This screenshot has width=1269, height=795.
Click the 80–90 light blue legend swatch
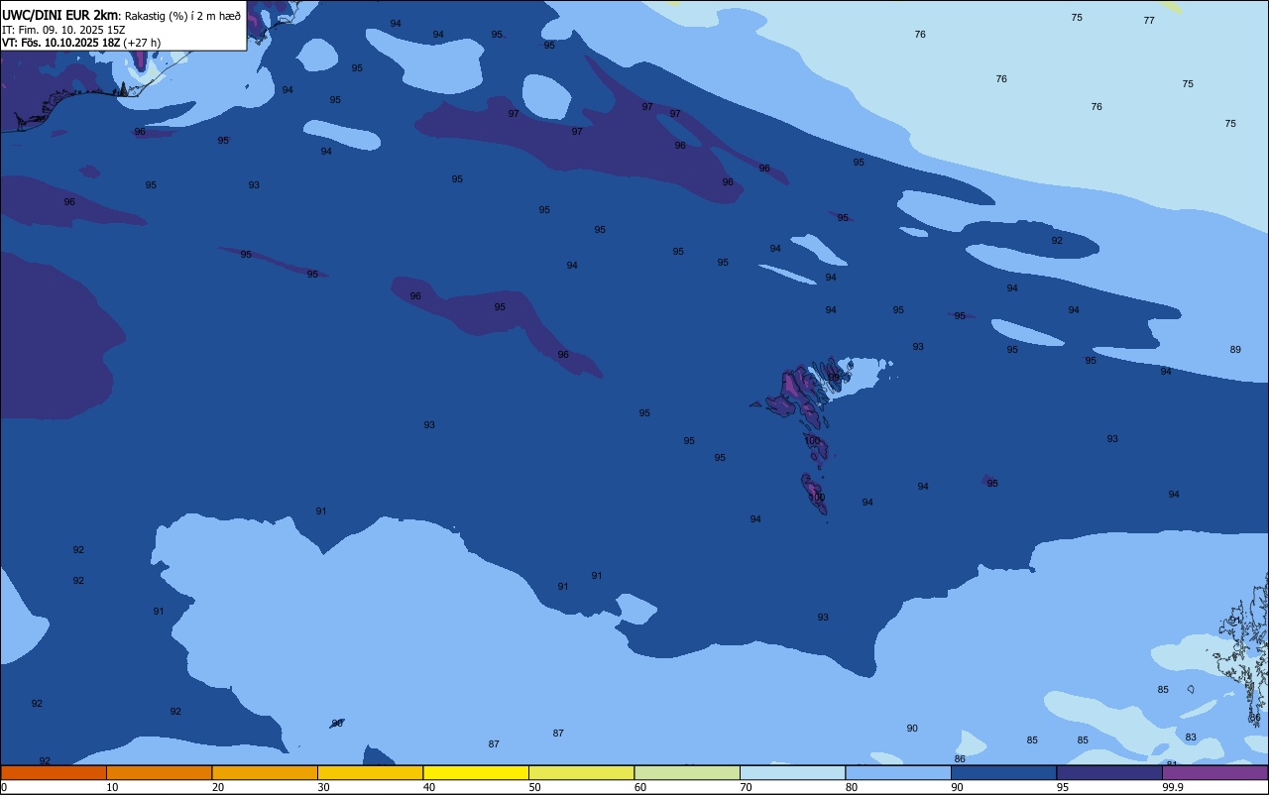click(x=898, y=772)
